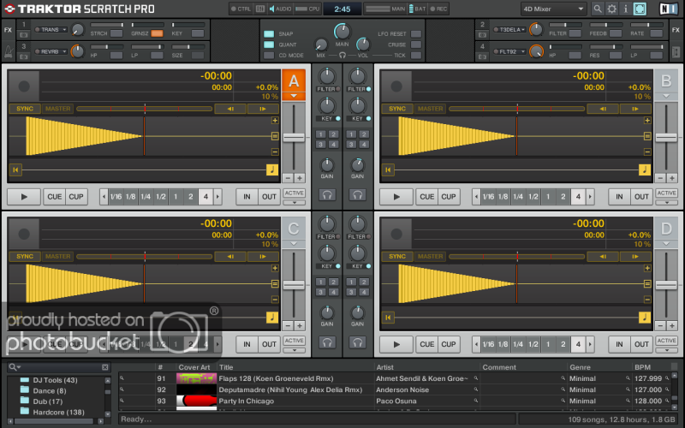Click the LFO RESET button
This screenshot has height=428, width=685.
[x=416, y=33]
